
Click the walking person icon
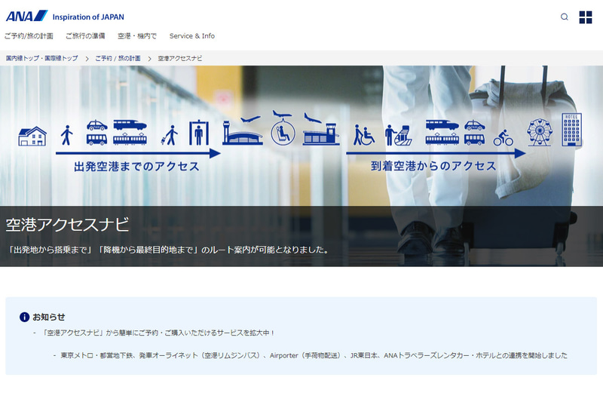click(66, 136)
